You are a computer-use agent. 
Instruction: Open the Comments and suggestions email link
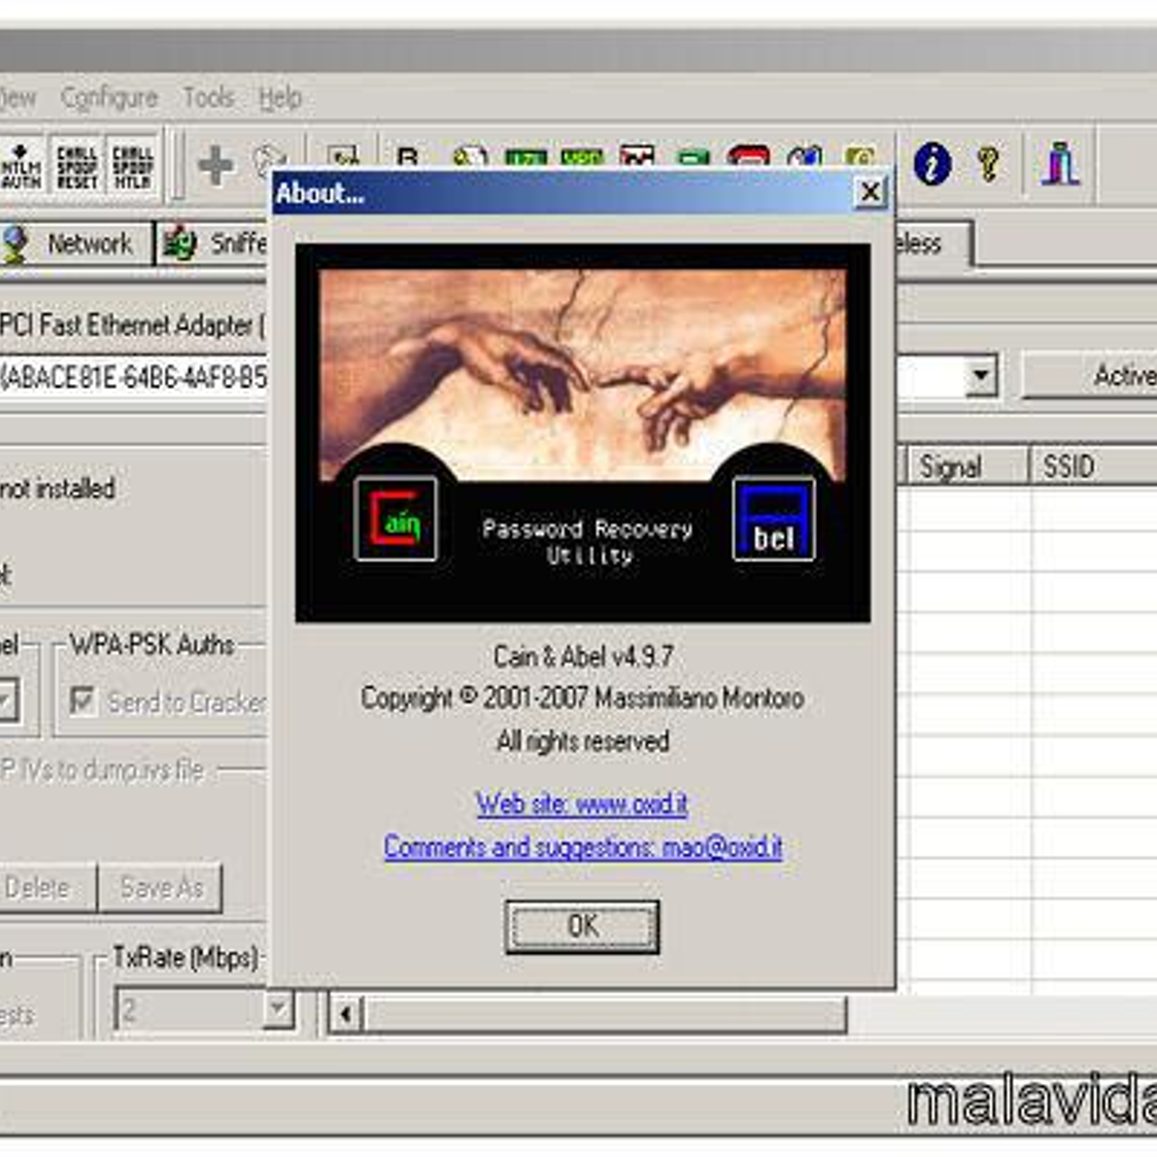coord(583,847)
